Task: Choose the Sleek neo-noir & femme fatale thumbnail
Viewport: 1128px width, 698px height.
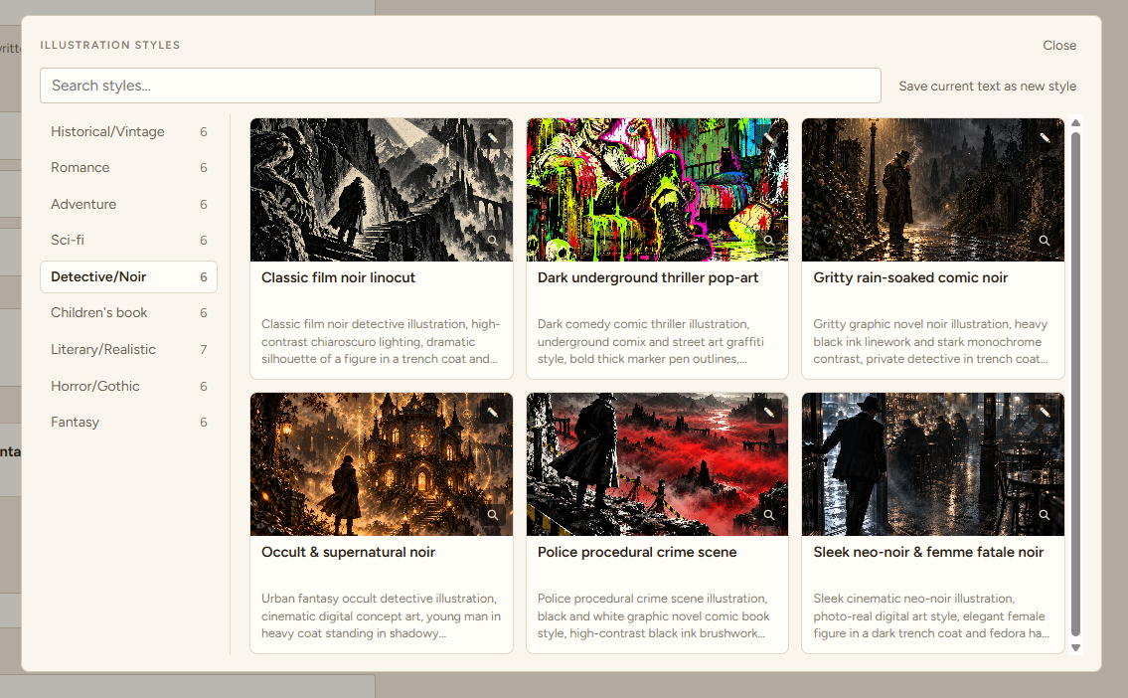Action: (x=933, y=464)
